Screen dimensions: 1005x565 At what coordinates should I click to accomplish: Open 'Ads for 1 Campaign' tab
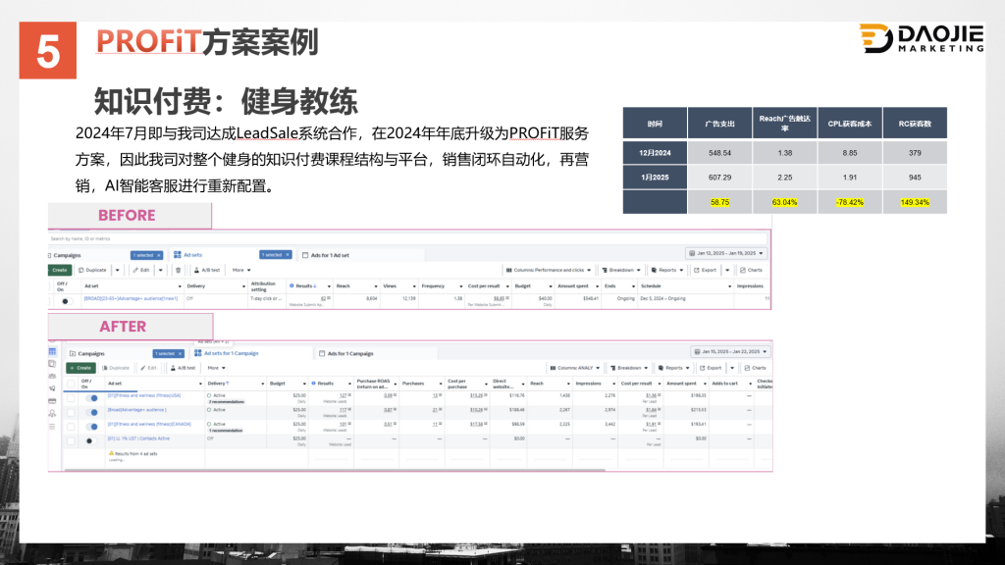346,353
